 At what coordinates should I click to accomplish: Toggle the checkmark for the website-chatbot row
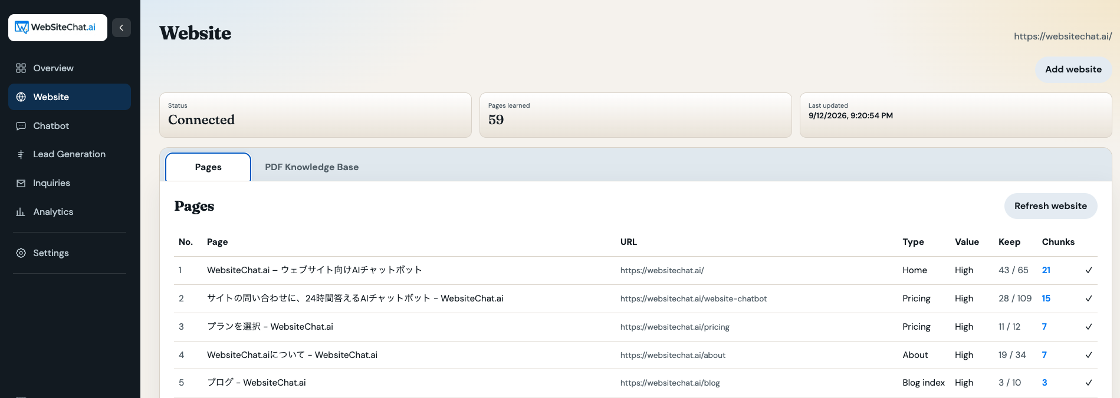point(1089,298)
